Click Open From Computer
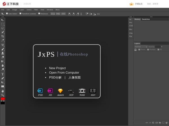This screenshot has width=169, height=126. (64, 73)
